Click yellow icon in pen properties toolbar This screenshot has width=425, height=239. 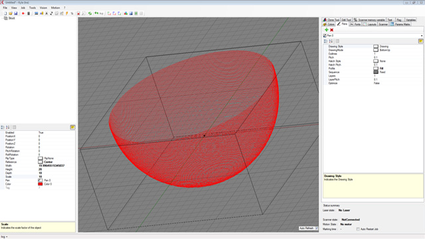420,41
